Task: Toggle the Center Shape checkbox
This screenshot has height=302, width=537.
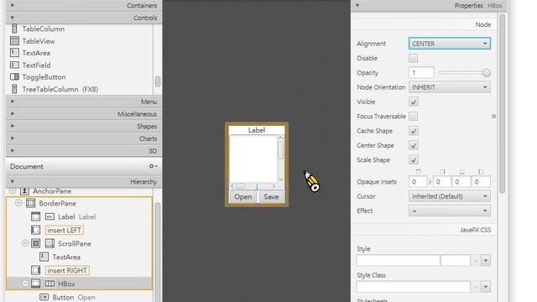Action: pos(414,145)
